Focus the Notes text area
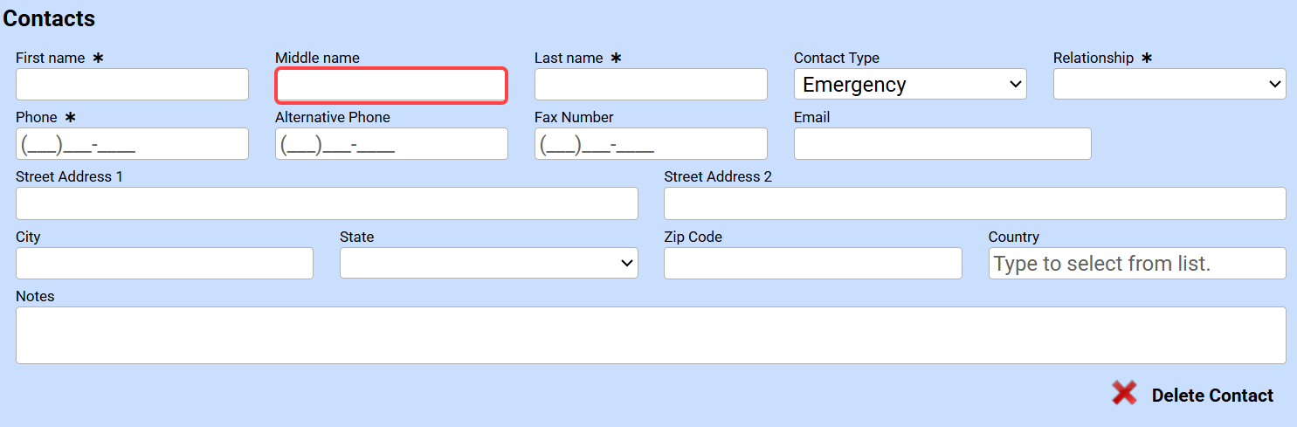This screenshot has width=1297, height=427. pyautogui.click(x=651, y=334)
